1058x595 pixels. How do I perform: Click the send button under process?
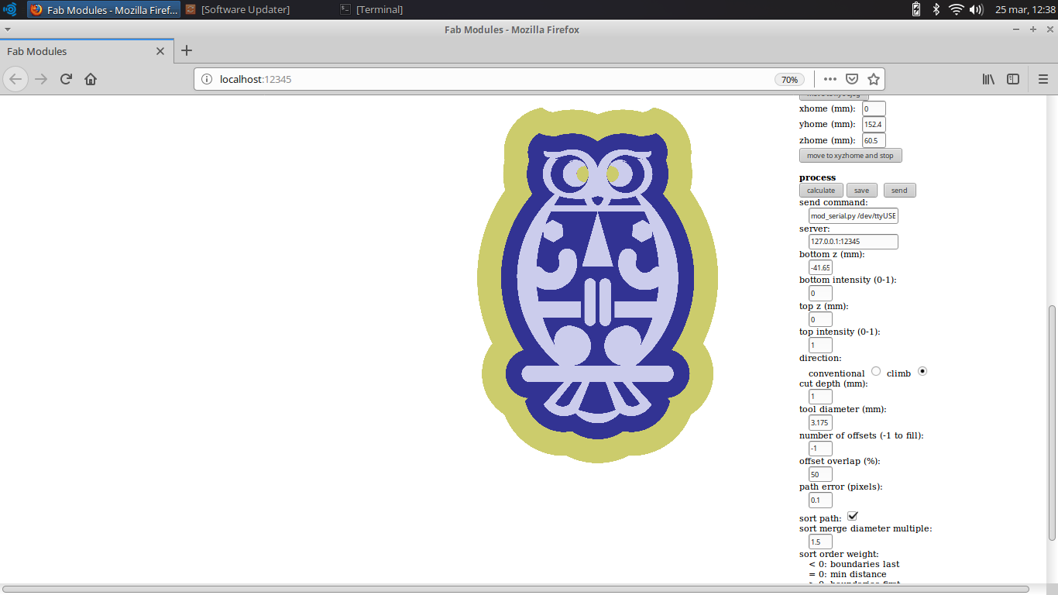pyautogui.click(x=899, y=191)
